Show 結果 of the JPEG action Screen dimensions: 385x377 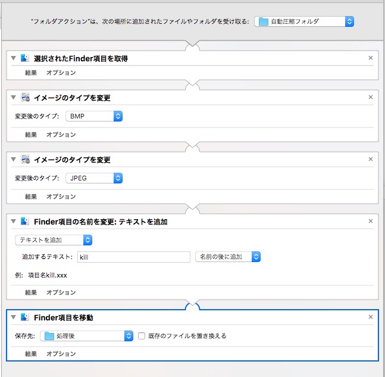pos(31,197)
